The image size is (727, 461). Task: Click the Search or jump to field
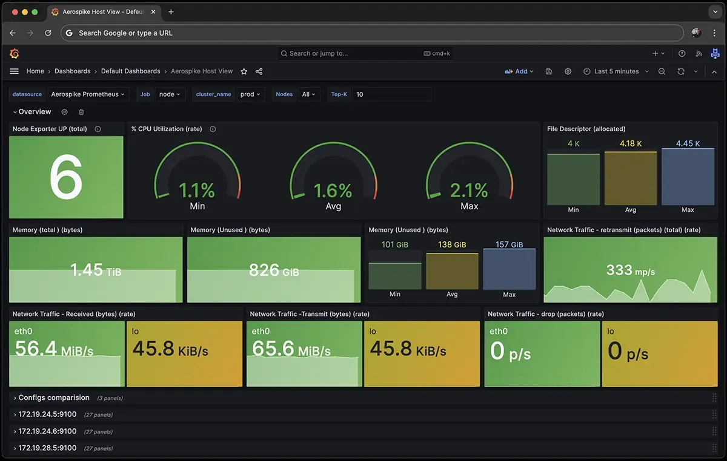pyautogui.click(x=366, y=53)
